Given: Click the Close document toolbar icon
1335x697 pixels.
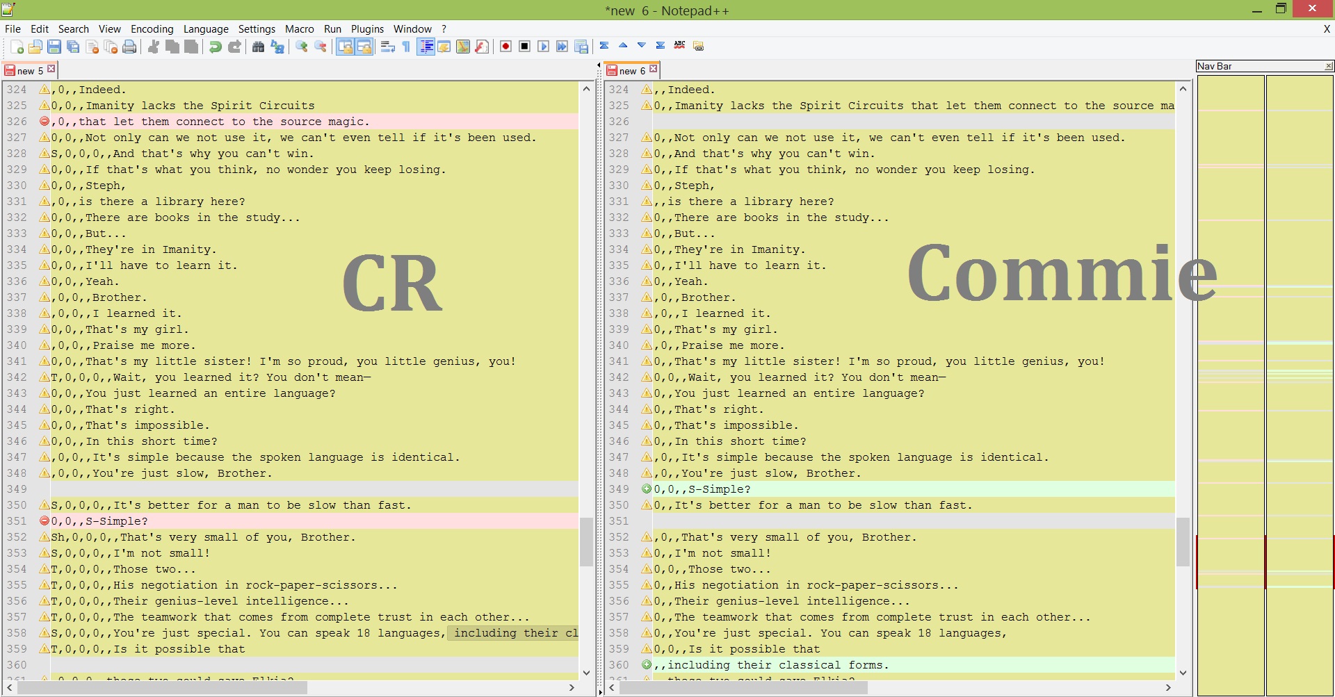Looking at the screenshot, I should 92,47.
